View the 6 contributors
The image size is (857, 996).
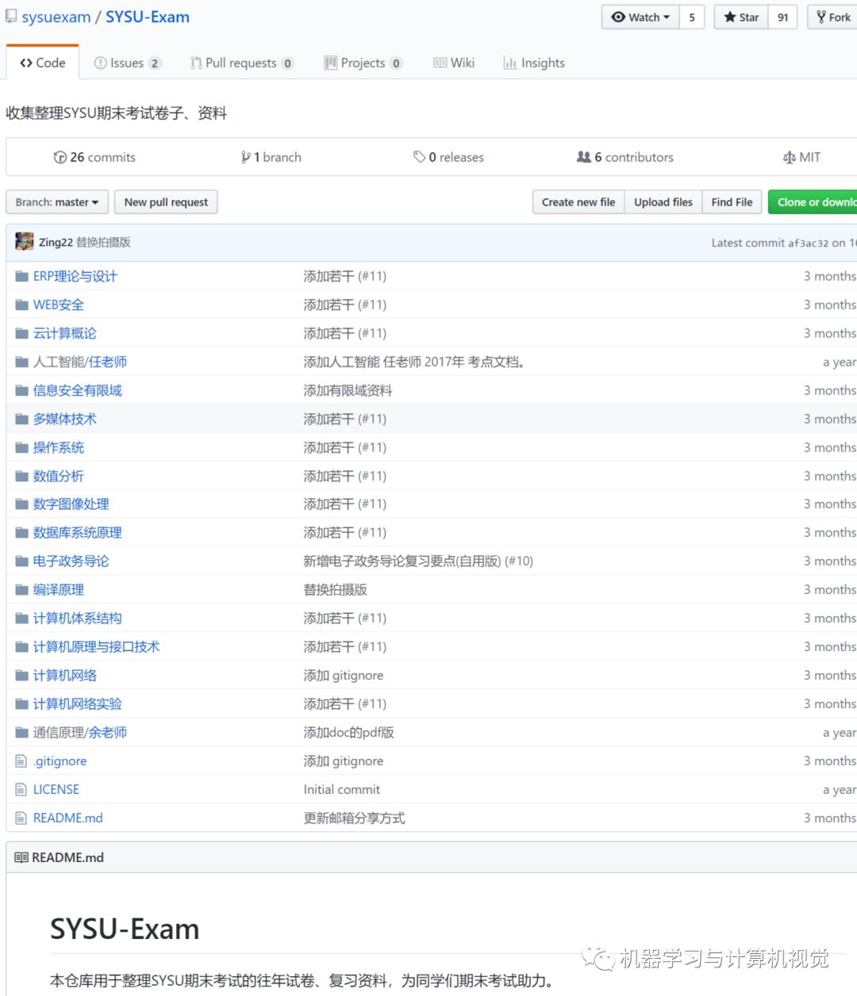[x=625, y=157]
